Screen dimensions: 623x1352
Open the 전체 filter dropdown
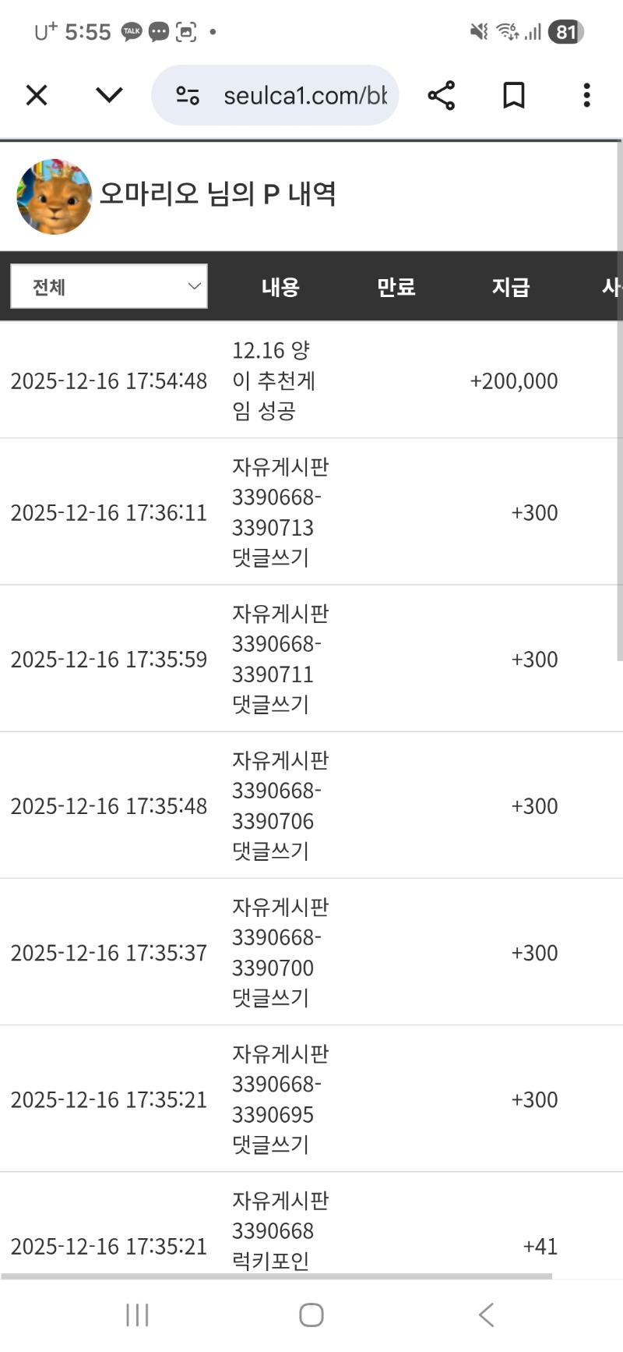(109, 286)
